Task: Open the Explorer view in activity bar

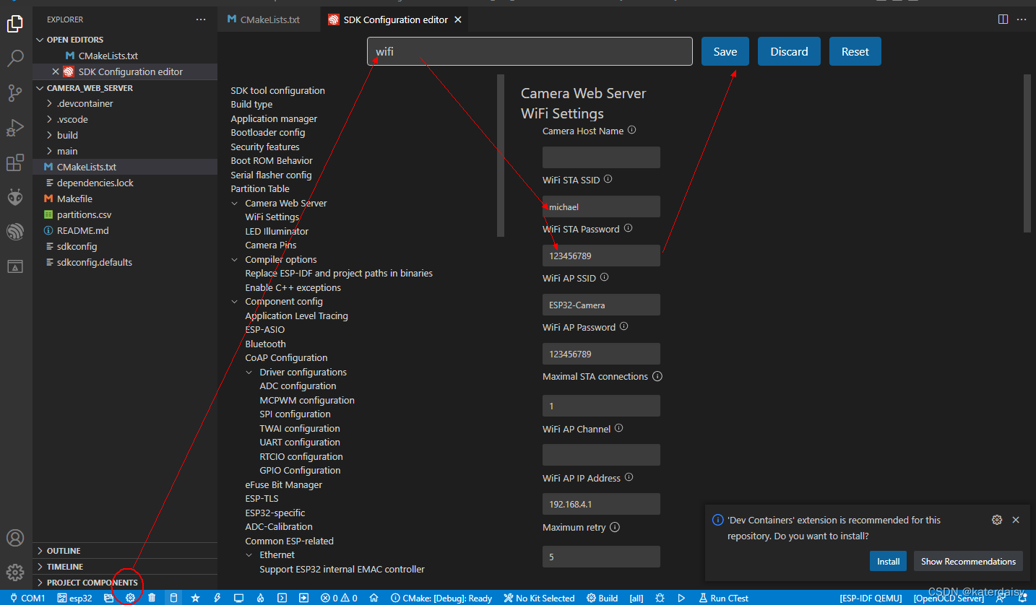Action: click(15, 23)
